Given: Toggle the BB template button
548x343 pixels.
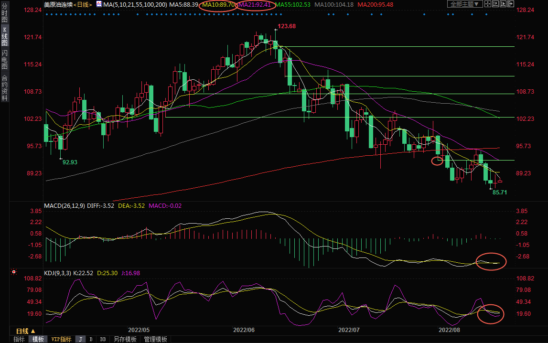Looking at the screenshot, I should click(103, 339).
